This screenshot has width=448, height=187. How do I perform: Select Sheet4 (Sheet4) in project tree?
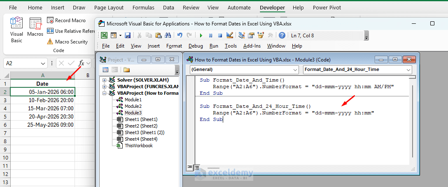(141, 139)
